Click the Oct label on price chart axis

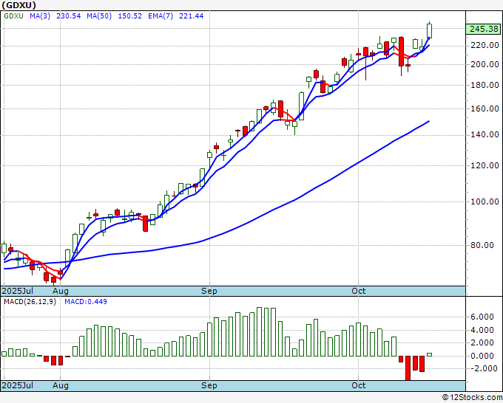coord(358,291)
